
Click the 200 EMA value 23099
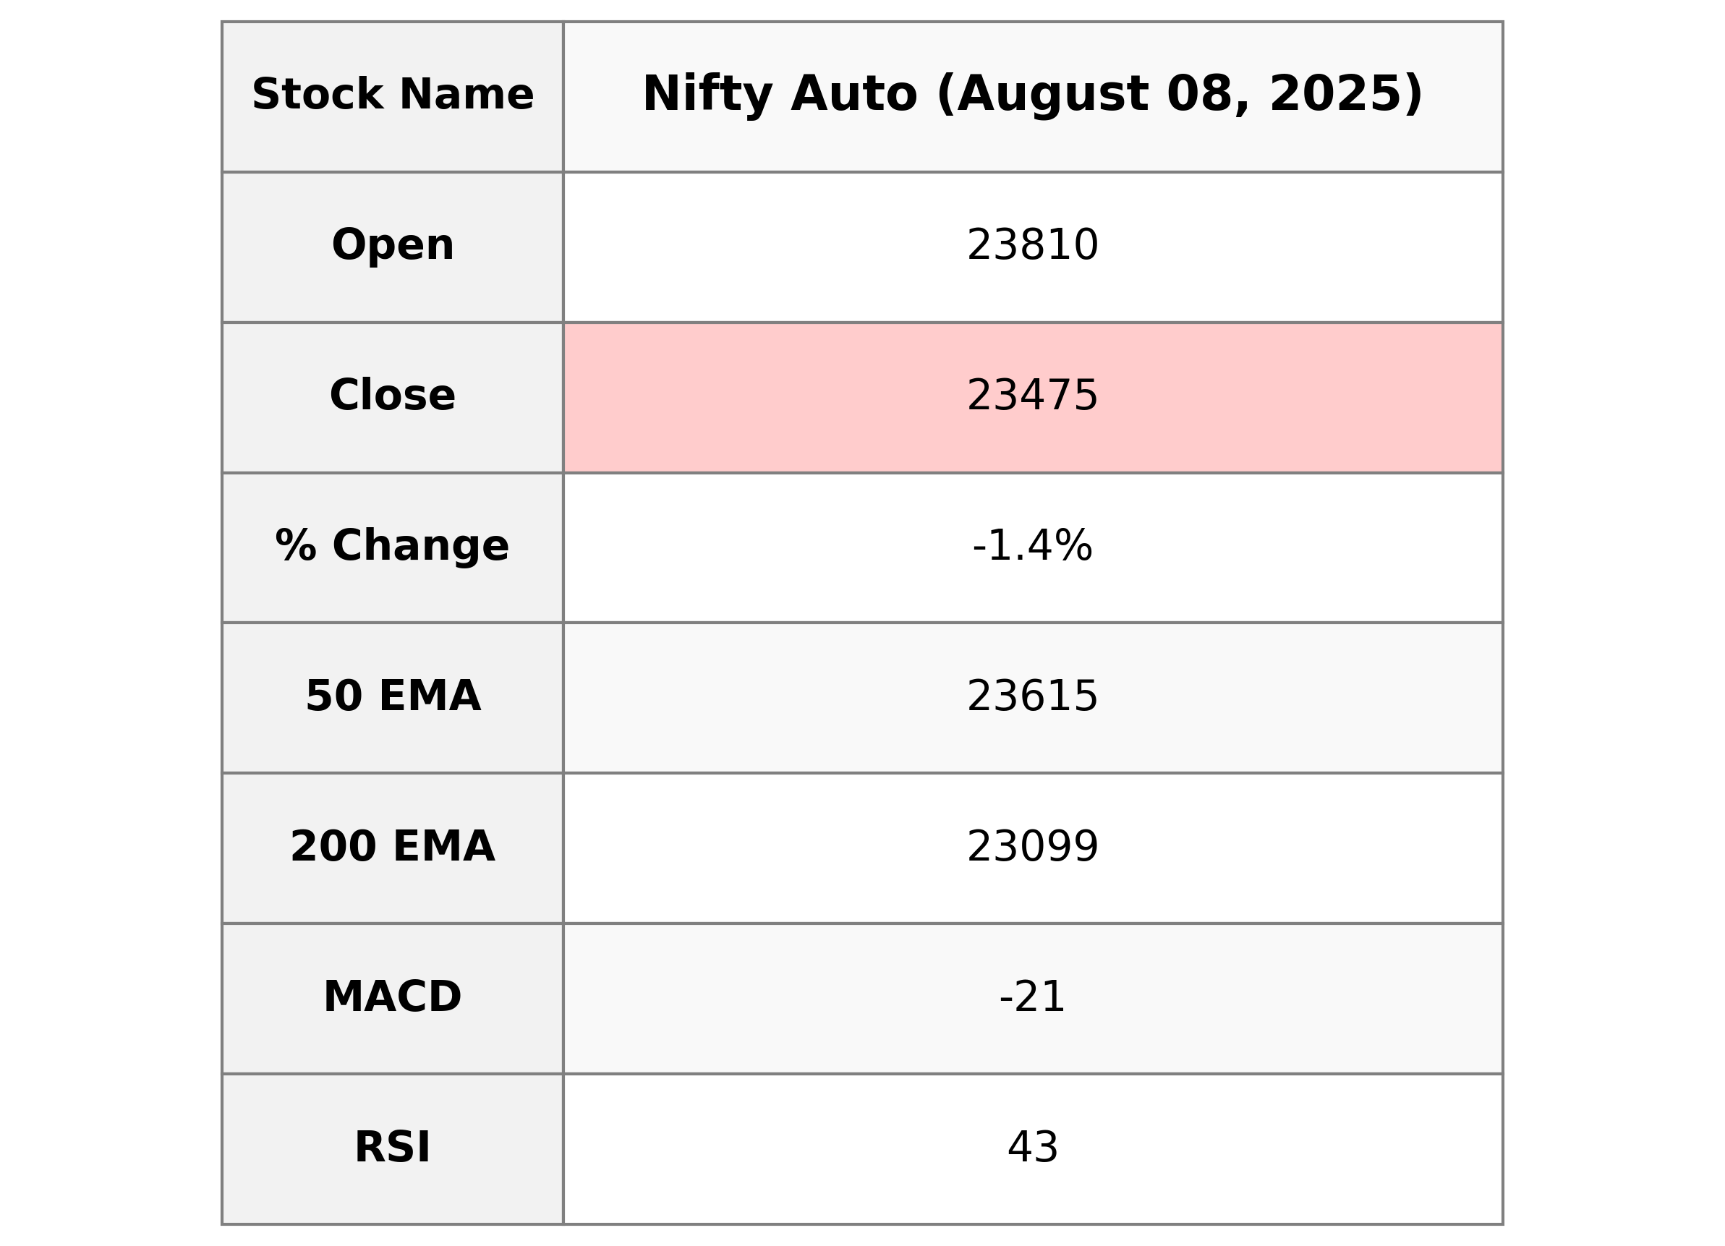[x=1032, y=848]
